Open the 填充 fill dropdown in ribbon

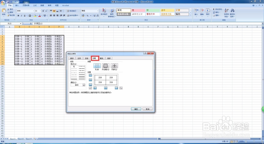(216, 12)
